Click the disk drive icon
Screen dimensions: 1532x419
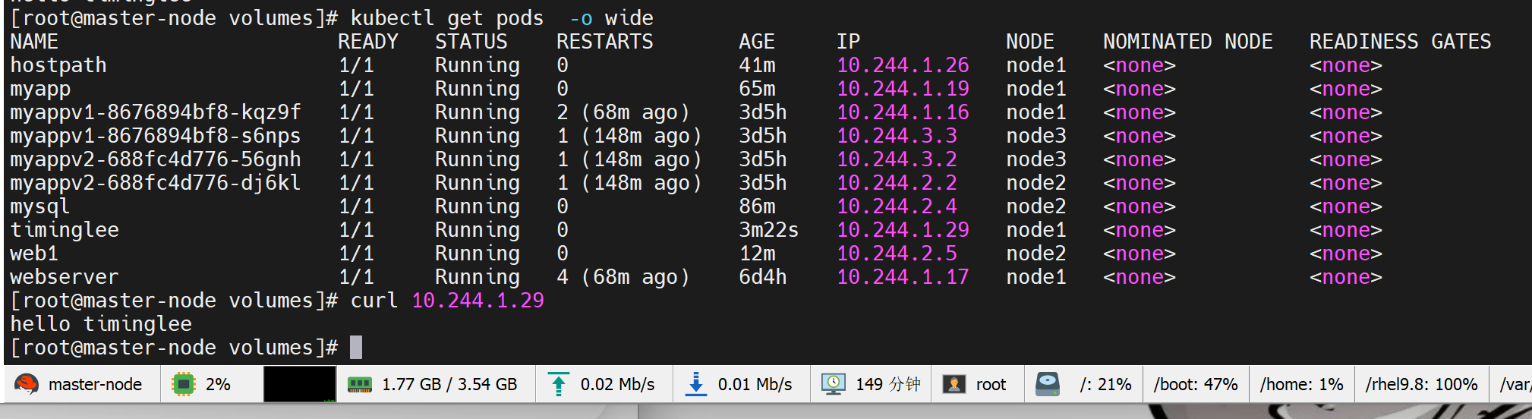[1048, 384]
